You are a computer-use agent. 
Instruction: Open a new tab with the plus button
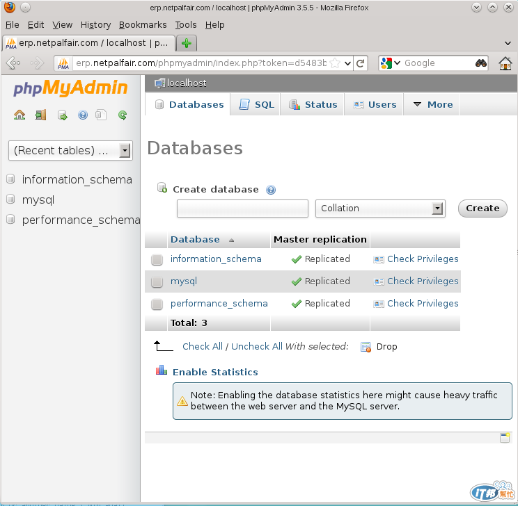coord(187,43)
